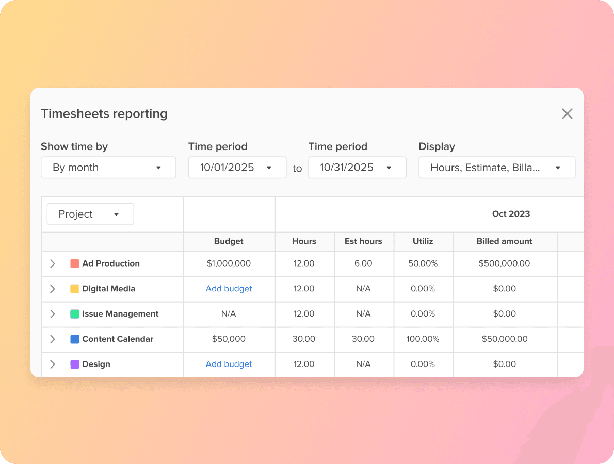The image size is (614, 464).
Task: Expand the Design row
Action: [x=53, y=364]
